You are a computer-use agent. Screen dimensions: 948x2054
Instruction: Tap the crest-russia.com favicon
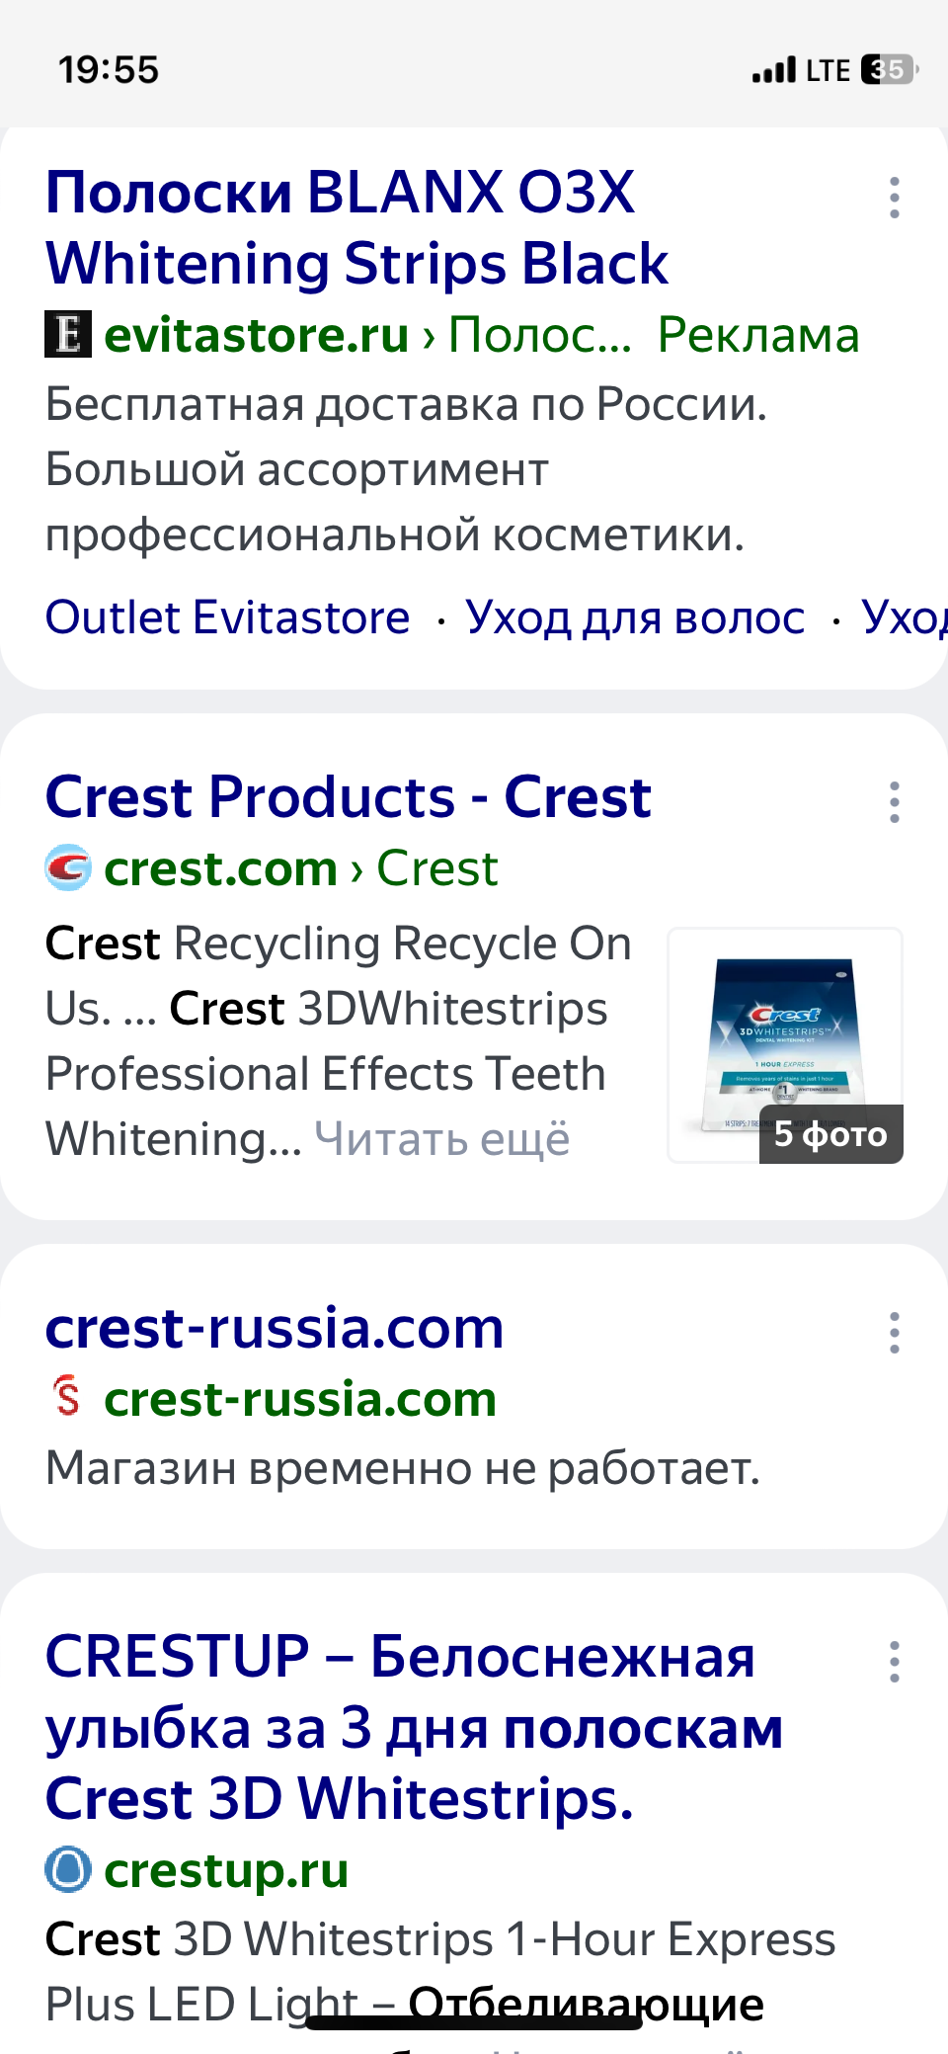click(68, 1397)
